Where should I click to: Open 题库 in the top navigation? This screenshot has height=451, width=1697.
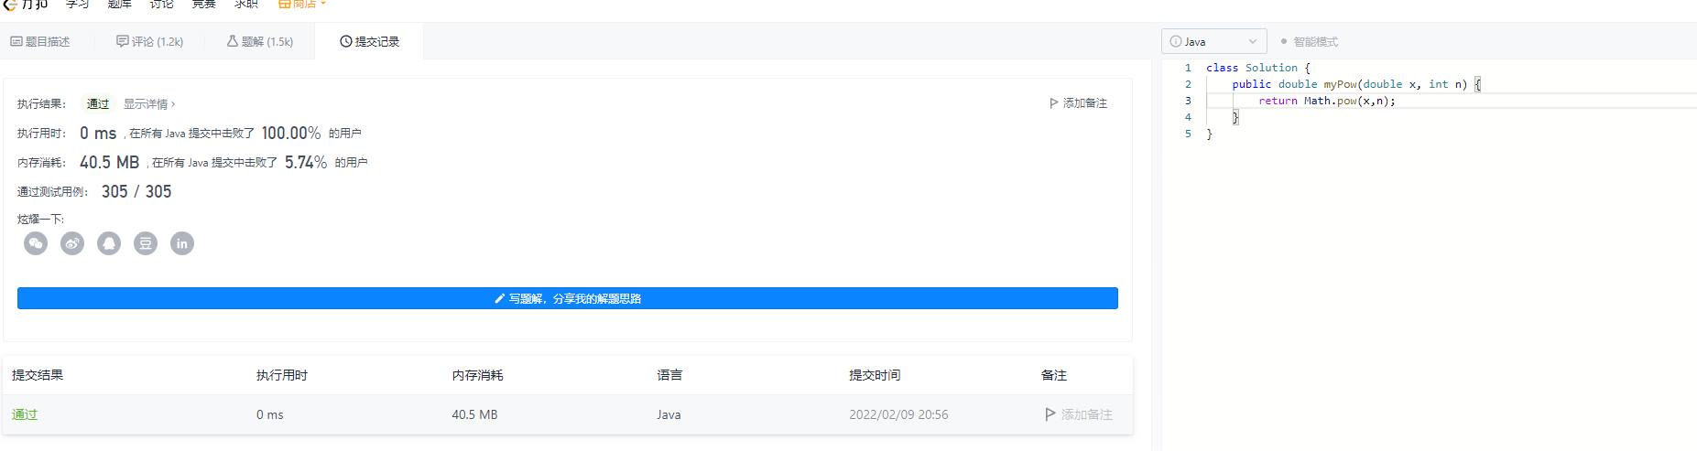click(x=119, y=4)
